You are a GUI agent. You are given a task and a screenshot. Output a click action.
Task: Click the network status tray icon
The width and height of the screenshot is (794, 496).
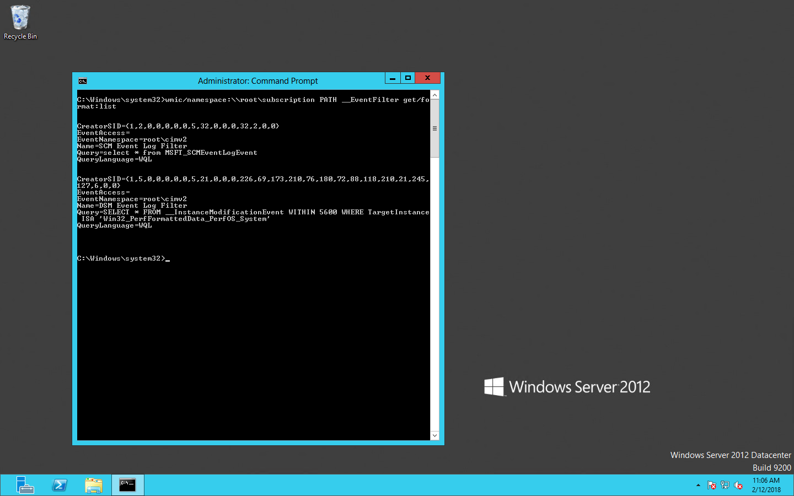tap(725, 485)
